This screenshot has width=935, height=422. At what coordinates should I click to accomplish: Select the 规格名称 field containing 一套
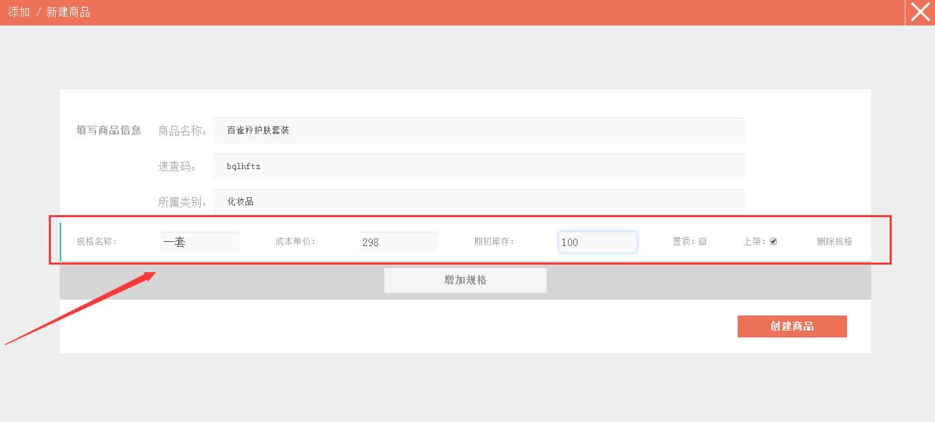click(x=199, y=241)
